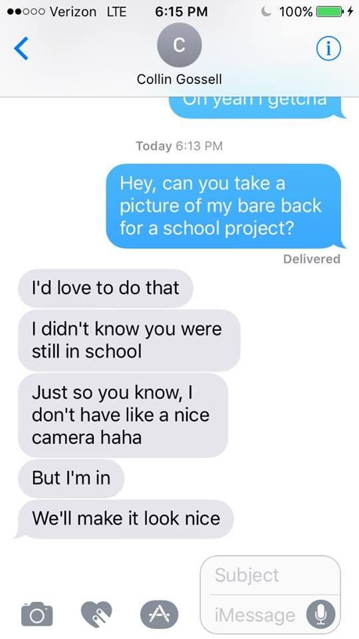The width and height of the screenshot is (359, 639).
Task: Focus the Subject field
Action: tap(271, 575)
